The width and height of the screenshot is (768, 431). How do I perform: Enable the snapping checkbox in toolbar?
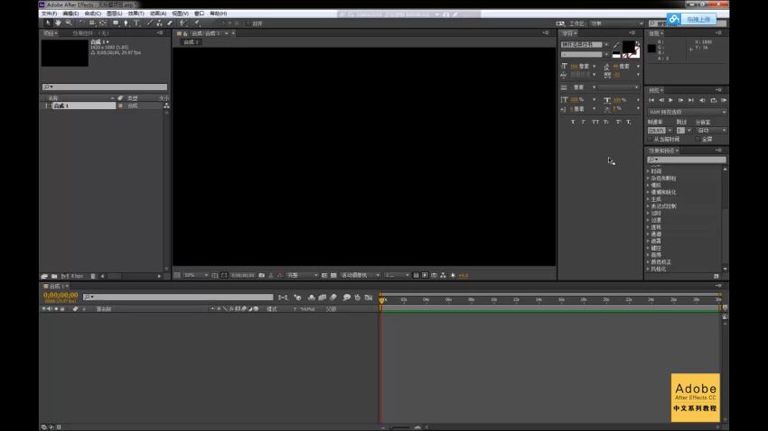pyautogui.click(x=248, y=23)
